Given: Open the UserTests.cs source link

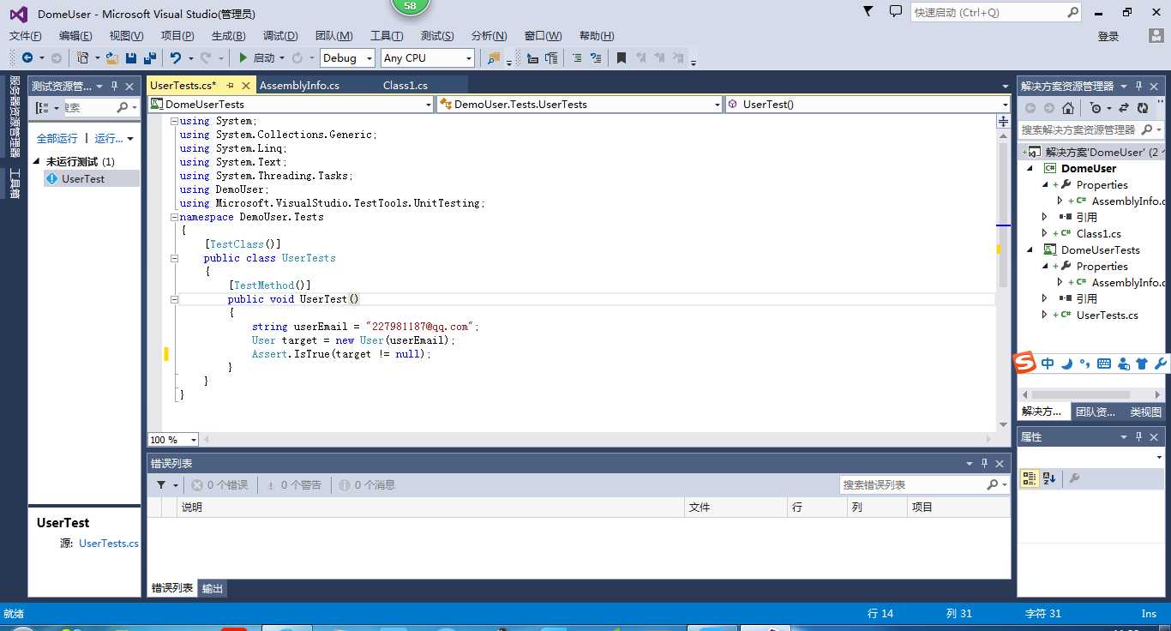Looking at the screenshot, I should coord(109,544).
